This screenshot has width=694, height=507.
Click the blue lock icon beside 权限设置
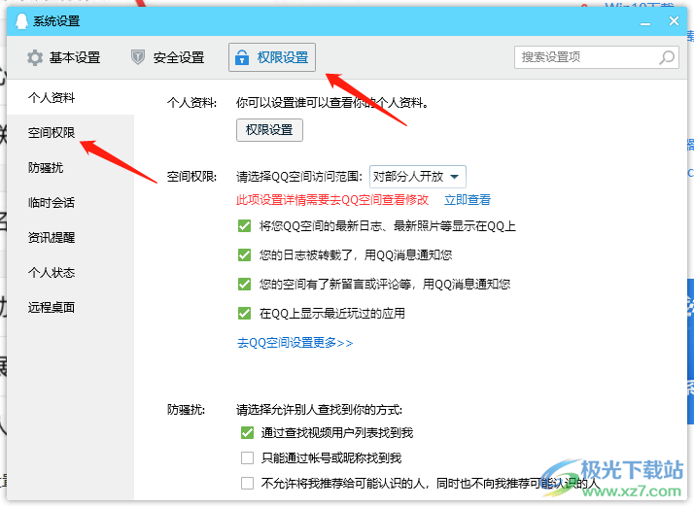(x=242, y=57)
